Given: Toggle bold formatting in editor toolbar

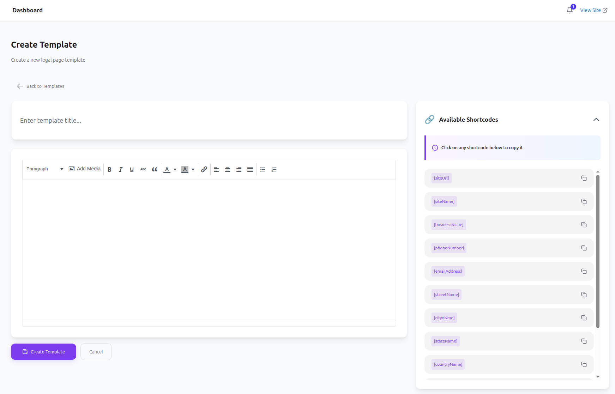Looking at the screenshot, I should tap(109, 169).
